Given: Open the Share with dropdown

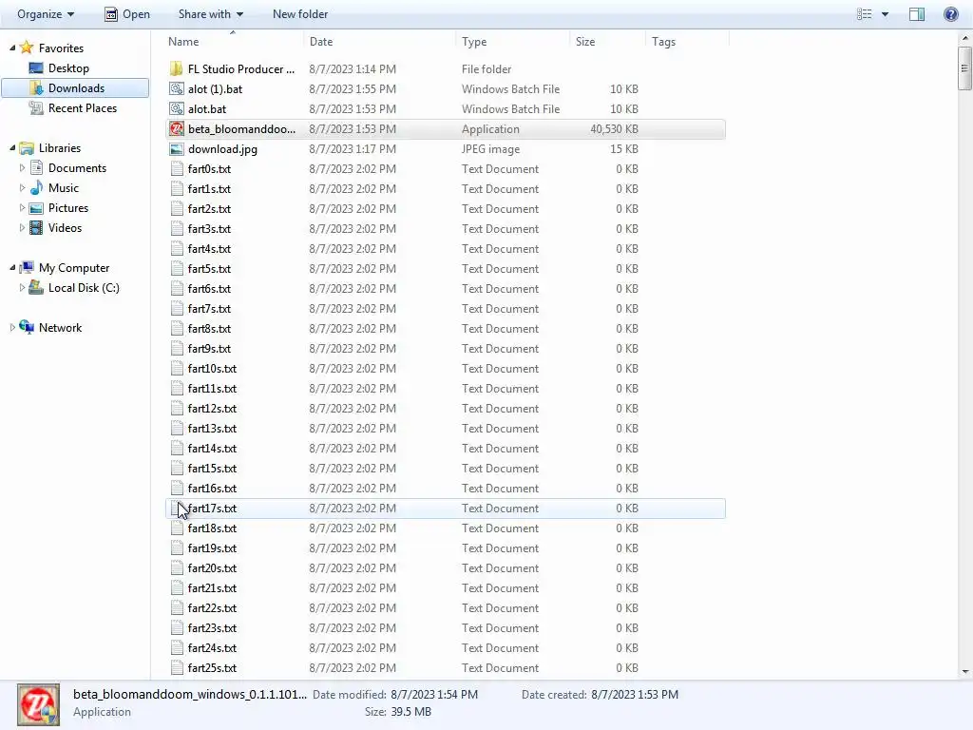Looking at the screenshot, I should tap(210, 13).
